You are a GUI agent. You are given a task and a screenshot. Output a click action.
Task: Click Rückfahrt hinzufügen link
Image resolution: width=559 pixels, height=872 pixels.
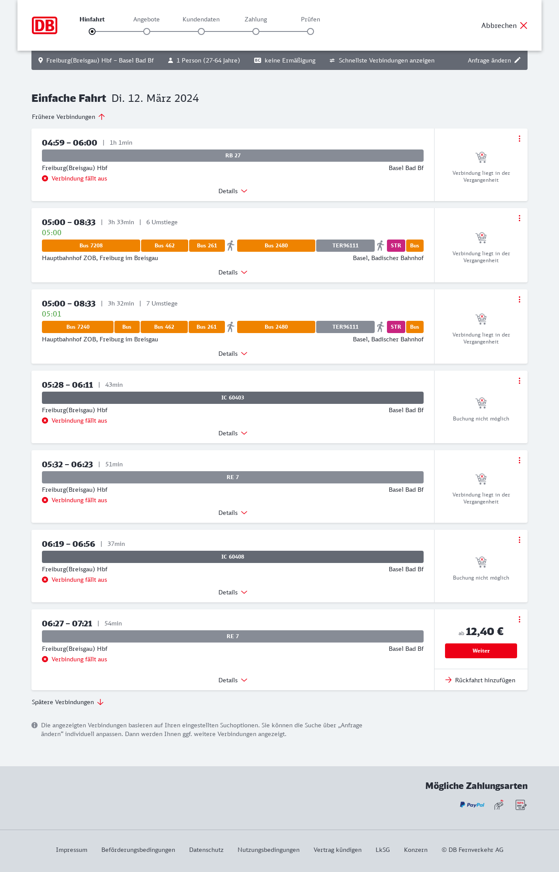pyautogui.click(x=481, y=680)
